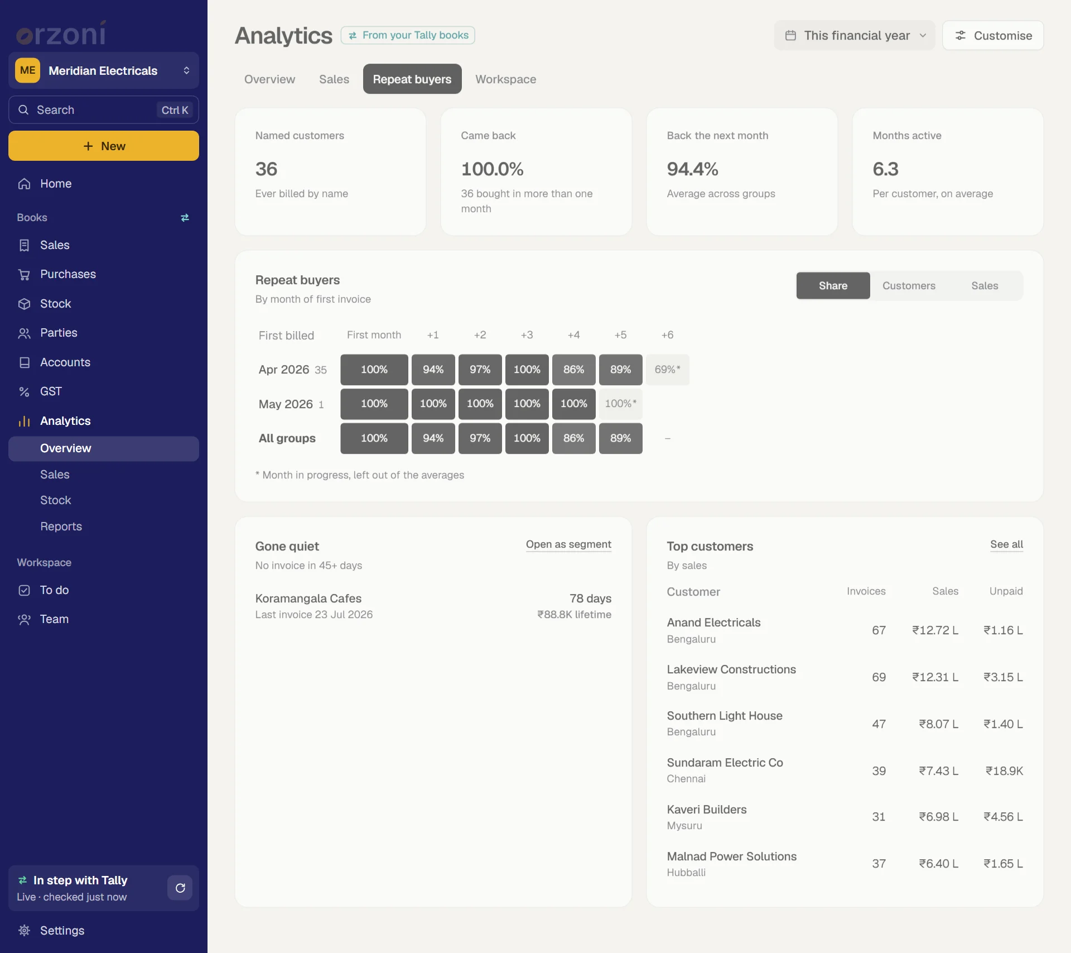1071x953 pixels.
Task: Click the Tally sync refresh icon
Action: 180,888
